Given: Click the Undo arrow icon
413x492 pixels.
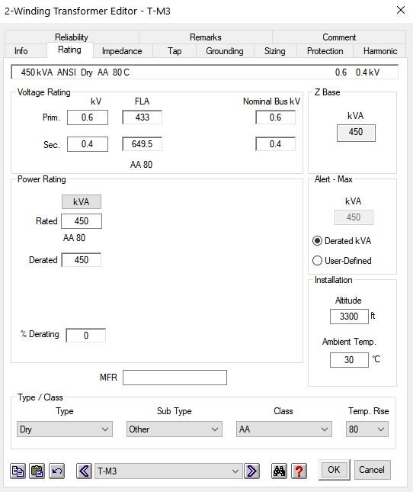Looking at the screenshot, I should (x=56, y=471).
